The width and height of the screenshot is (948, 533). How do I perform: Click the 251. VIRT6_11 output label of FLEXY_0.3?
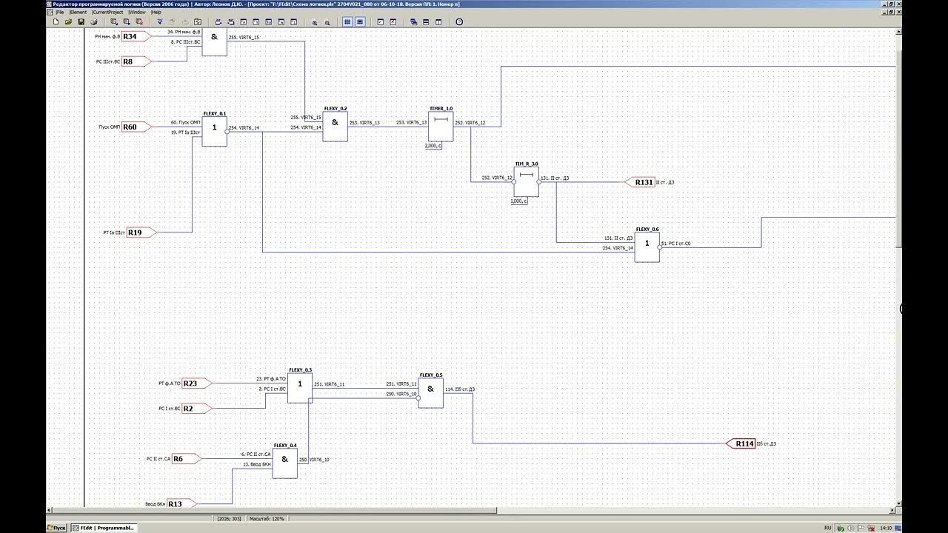[x=330, y=384]
